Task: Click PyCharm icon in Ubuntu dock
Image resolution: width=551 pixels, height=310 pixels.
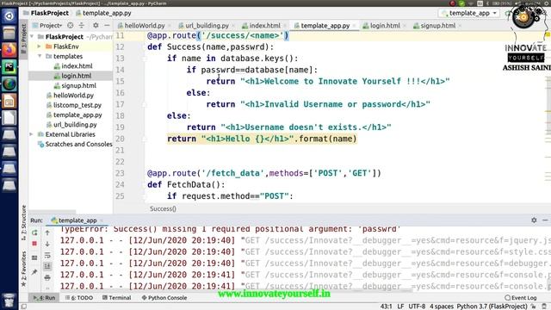Action: coord(9,67)
